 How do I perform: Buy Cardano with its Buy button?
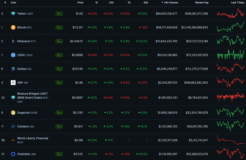pyautogui.click(x=59, y=126)
